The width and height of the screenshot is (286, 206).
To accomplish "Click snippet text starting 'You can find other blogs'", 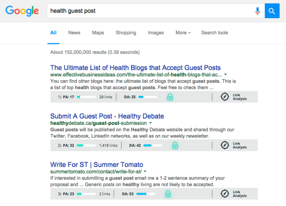I will (143, 84).
